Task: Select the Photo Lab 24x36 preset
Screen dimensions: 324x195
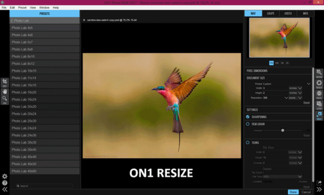Action: point(45,135)
